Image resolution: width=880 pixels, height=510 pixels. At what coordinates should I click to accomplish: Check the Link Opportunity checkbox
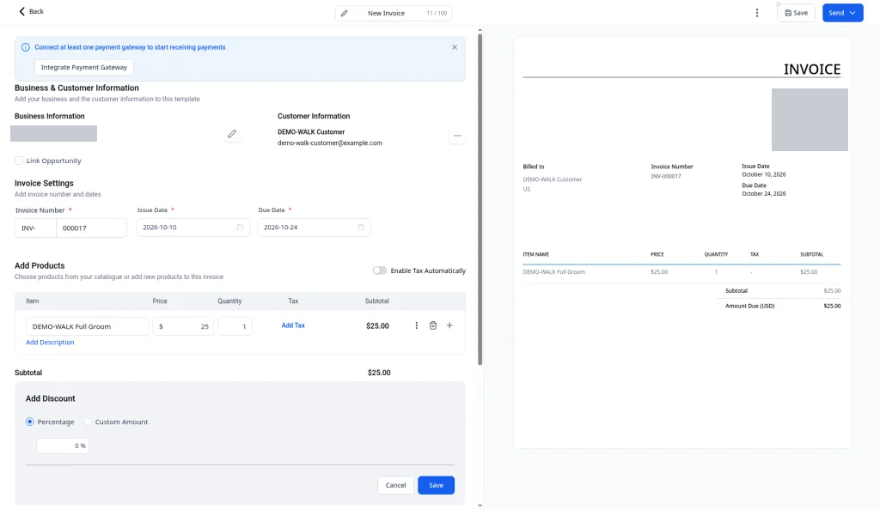tap(19, 161)
